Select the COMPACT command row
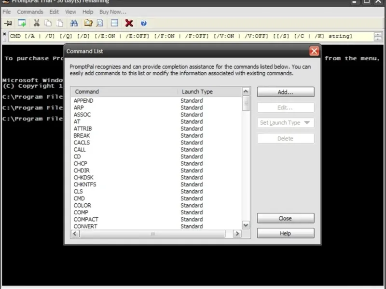This screenshot has height=289, width=386. 156,219
